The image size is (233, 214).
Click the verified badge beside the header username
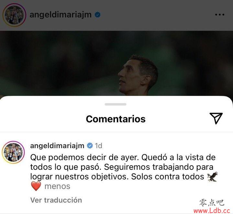point(98,15)
